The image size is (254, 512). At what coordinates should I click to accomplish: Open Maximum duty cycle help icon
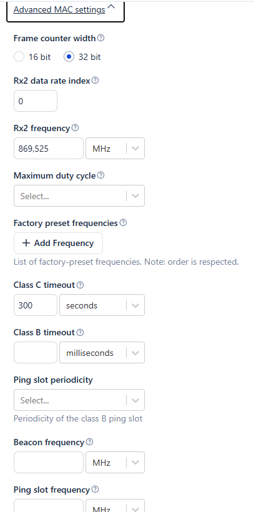coord(101,175)
